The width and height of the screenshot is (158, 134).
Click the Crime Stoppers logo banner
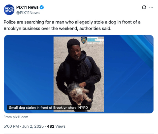(x=95, y=40)
